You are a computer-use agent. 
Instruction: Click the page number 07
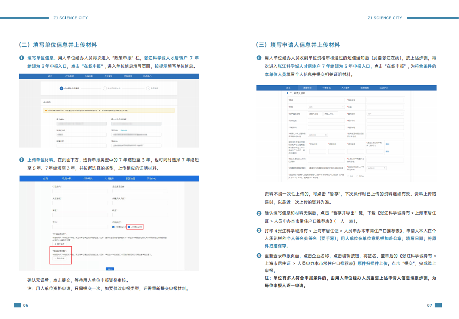430,306
